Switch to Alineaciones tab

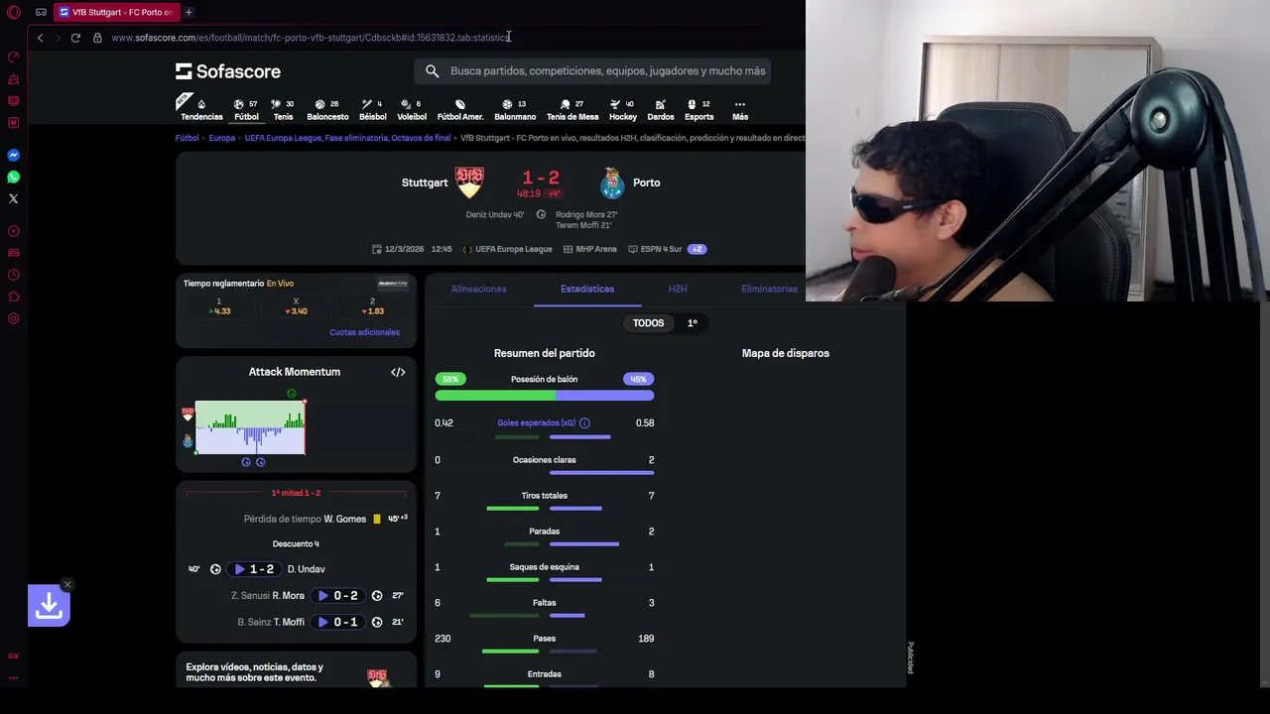click(478, 289)
